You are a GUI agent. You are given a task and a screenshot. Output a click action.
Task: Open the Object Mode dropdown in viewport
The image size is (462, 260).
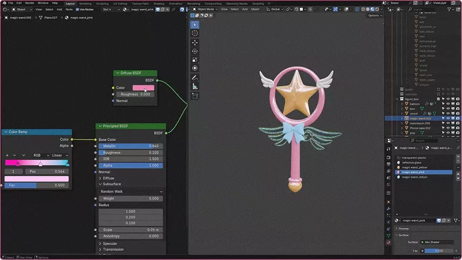(205, 10)
